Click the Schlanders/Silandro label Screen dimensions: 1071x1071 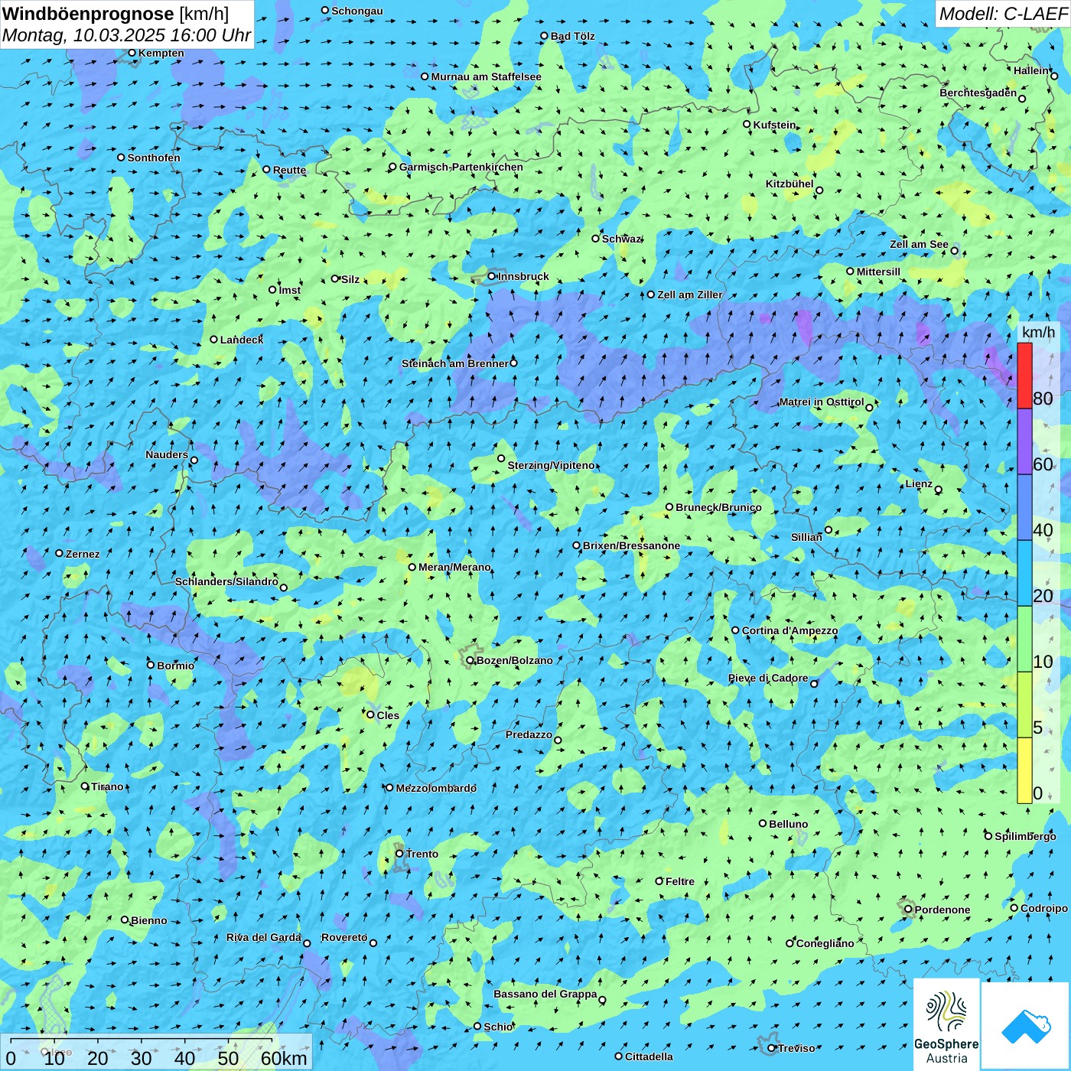pyautogui.click(x=226, y=581)
